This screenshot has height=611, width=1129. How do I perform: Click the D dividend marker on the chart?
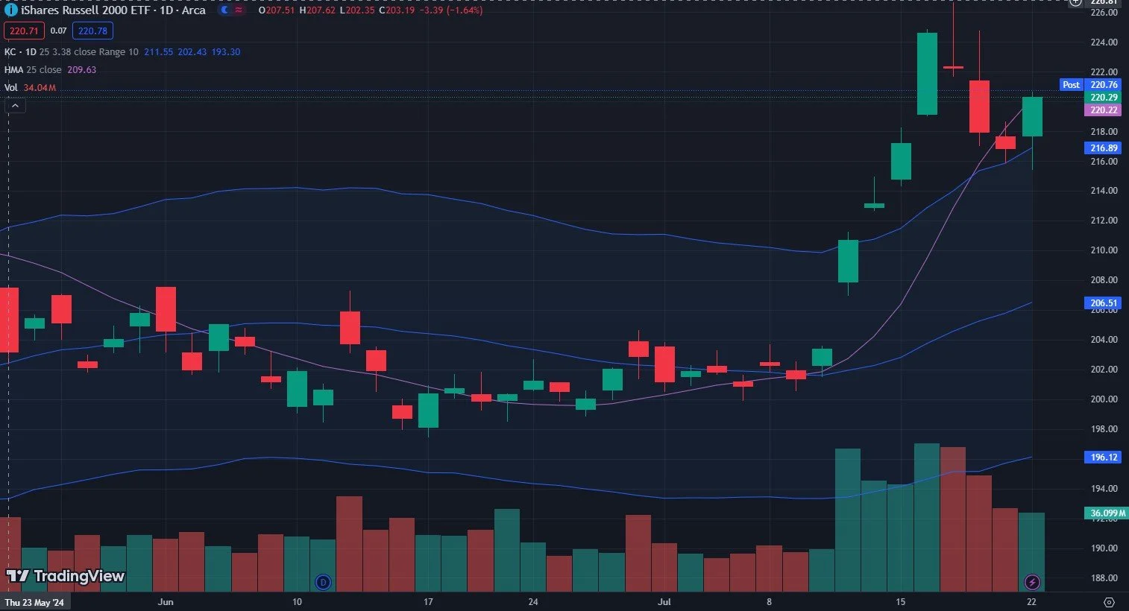323,582
